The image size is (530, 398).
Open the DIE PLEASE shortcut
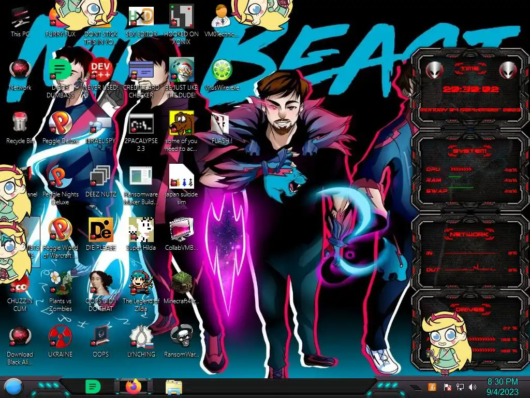tap(101, 235)
